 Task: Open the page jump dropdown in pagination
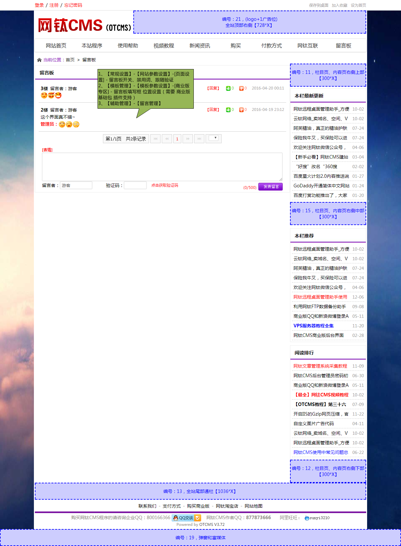tap(213, 138)
